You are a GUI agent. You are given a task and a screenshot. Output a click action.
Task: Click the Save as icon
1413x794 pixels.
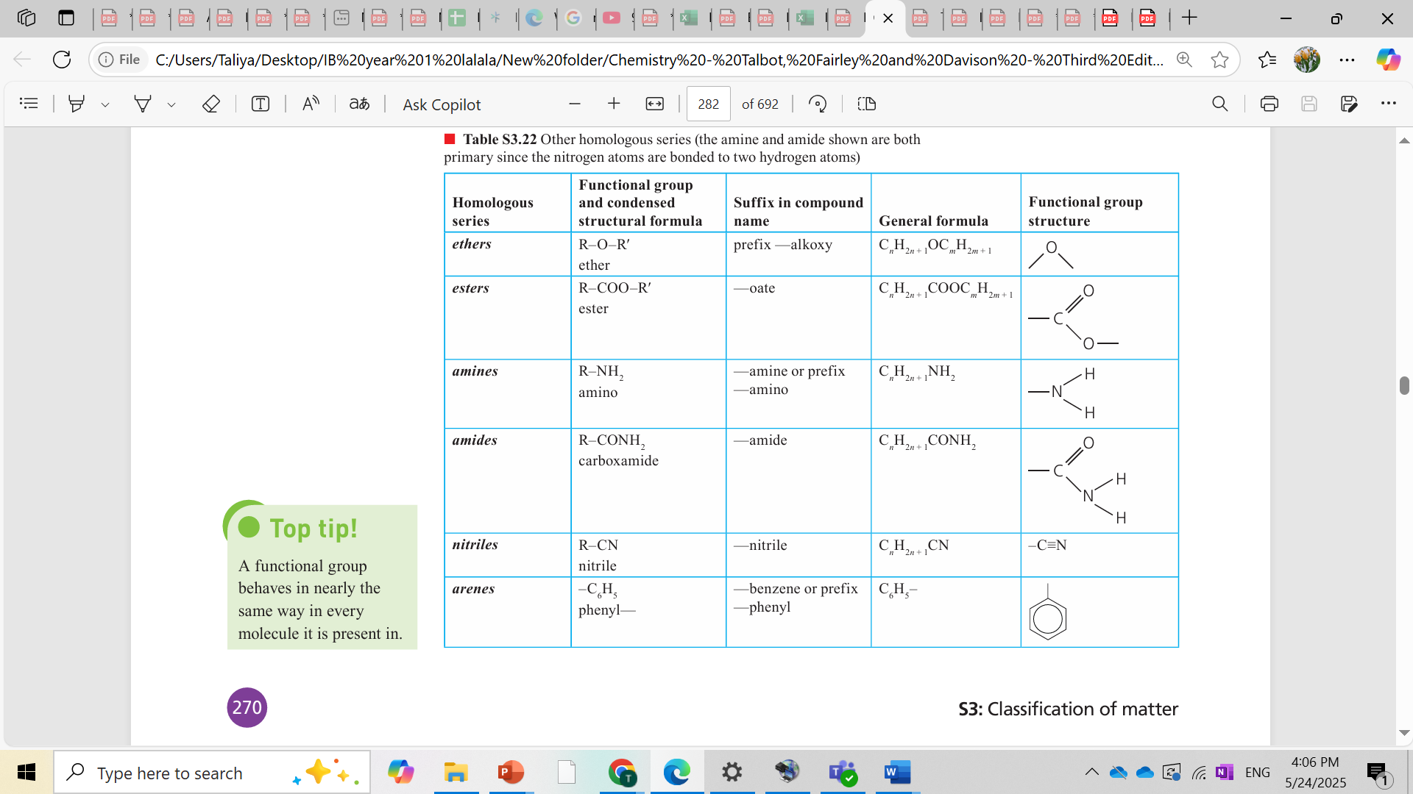click(x=1349, y=104)
